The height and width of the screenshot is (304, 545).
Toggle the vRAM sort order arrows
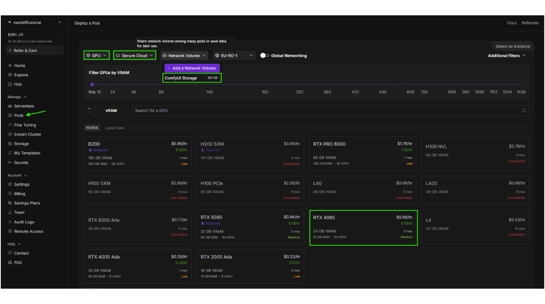[89, 110]
